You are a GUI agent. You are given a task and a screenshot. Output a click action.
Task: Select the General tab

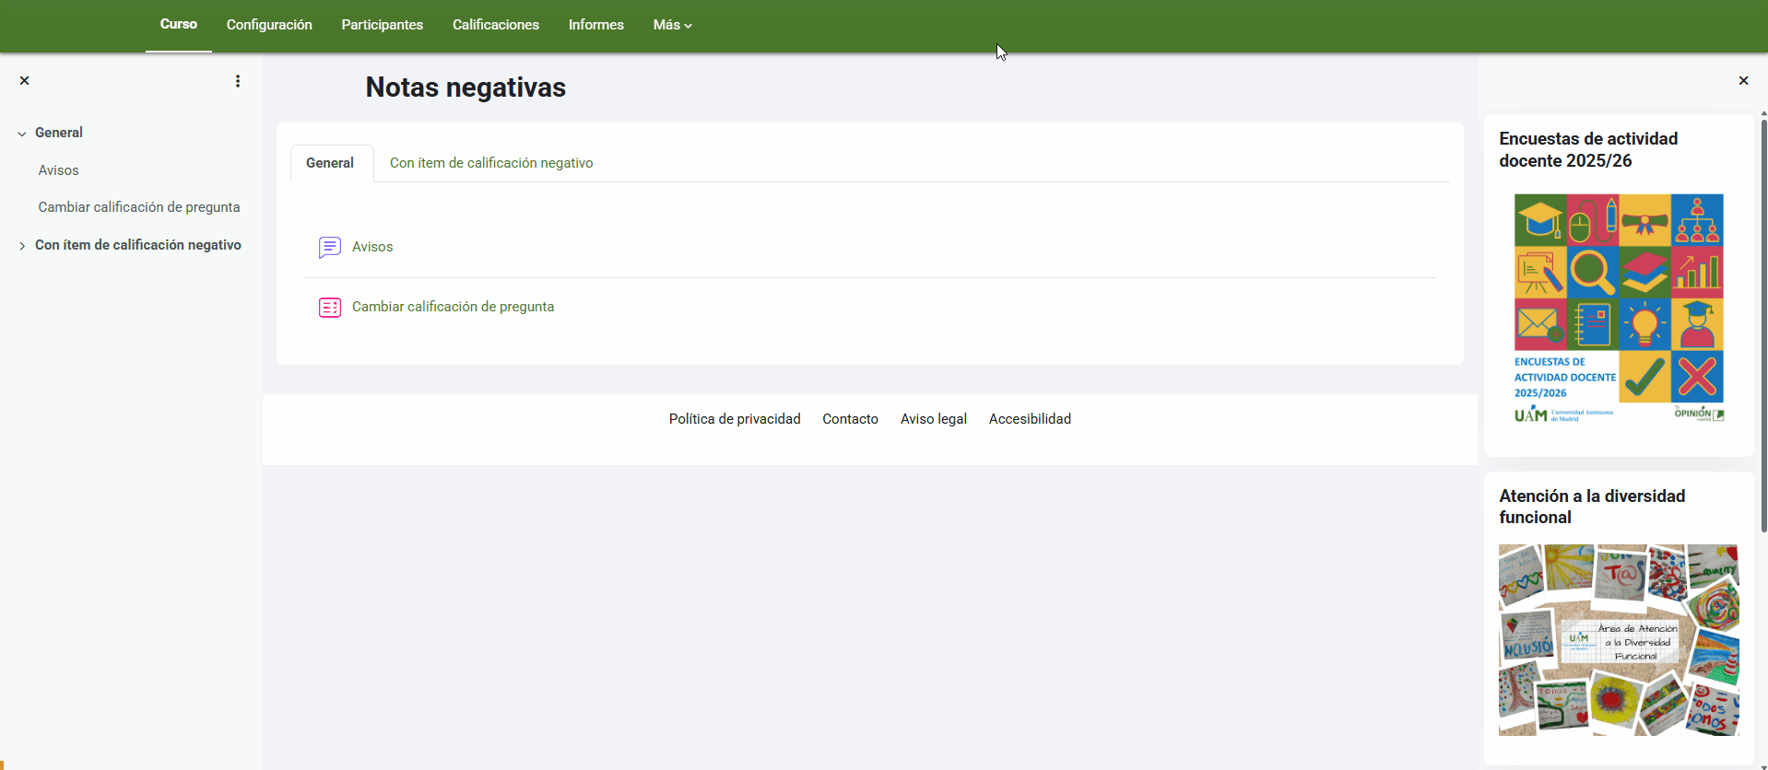pos(330,163)
